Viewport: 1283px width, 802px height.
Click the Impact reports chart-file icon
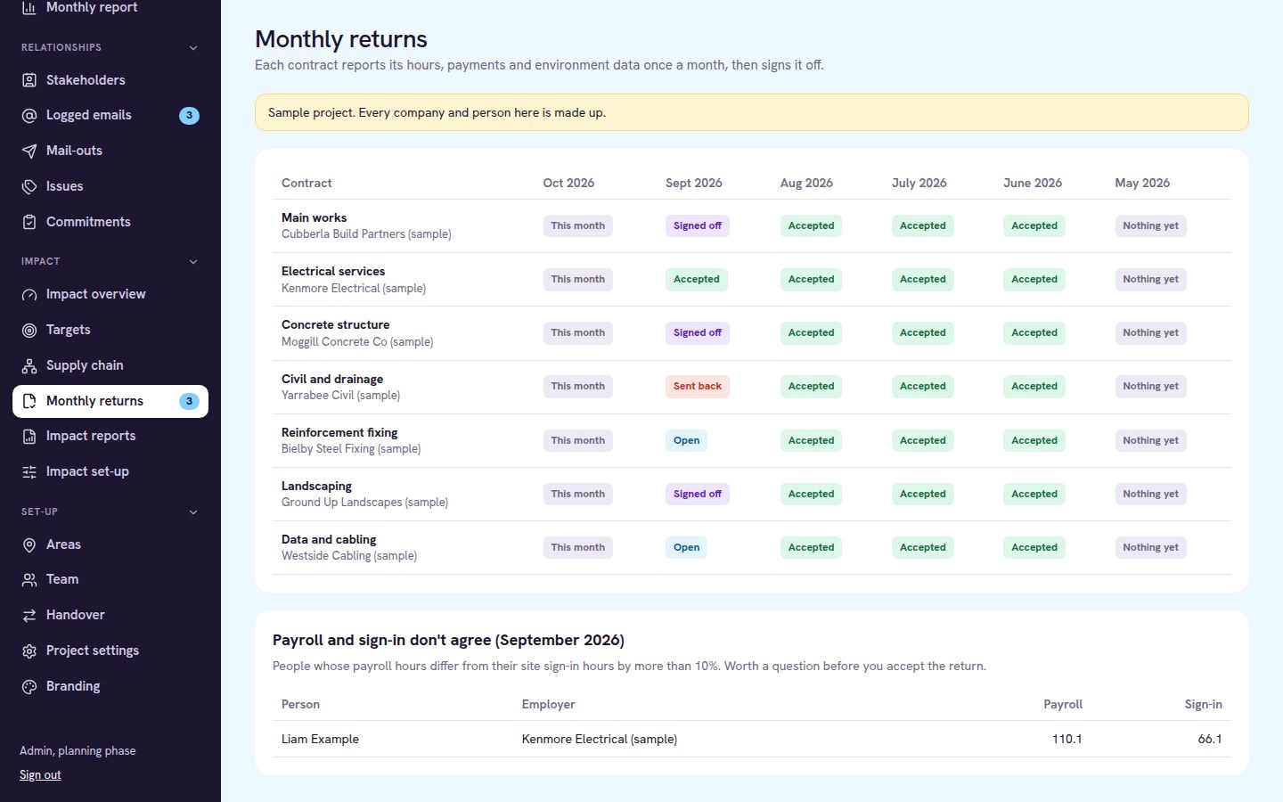coord(29,437)
